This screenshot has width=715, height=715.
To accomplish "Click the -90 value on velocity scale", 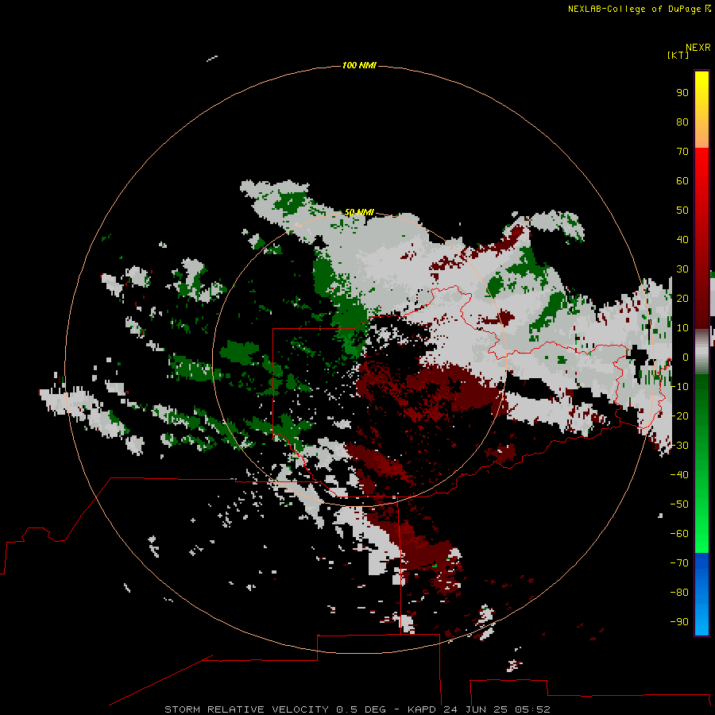I will tap(679, 622).
